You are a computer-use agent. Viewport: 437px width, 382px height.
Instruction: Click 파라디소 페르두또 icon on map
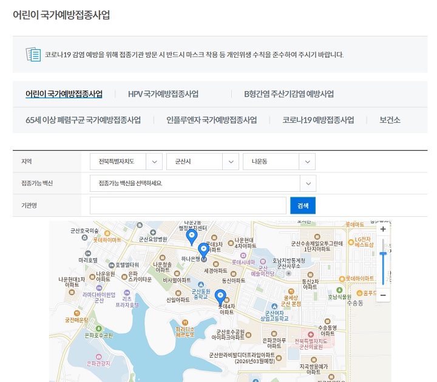click(185, 323)
